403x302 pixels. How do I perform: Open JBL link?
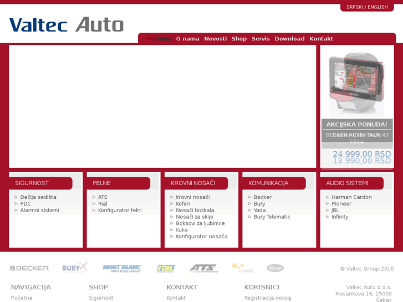click(335, 210)
